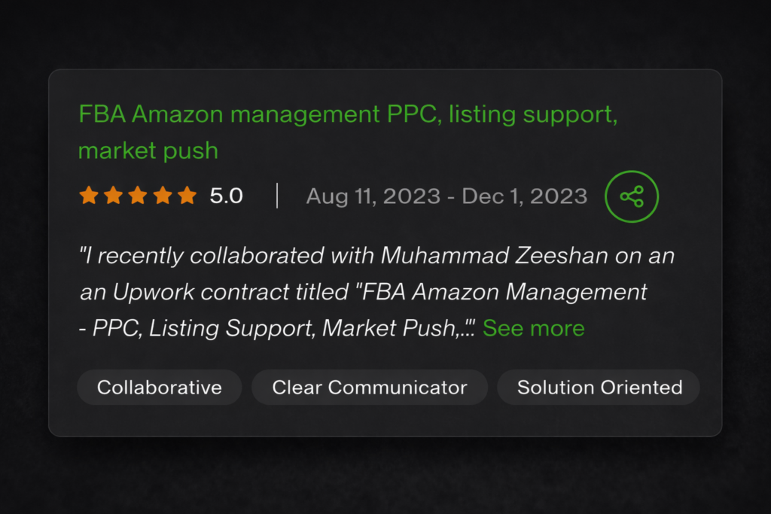Open the FBA Amazon management PPC job title
The height and width of the screenshot is (514, 771).
348,115
